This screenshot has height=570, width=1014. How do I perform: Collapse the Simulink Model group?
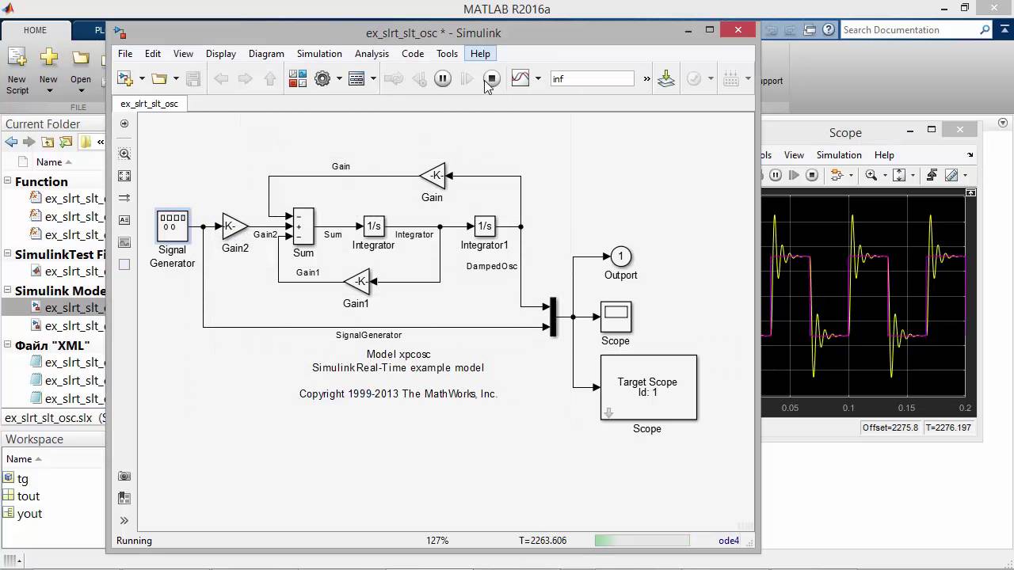[9, 291]
